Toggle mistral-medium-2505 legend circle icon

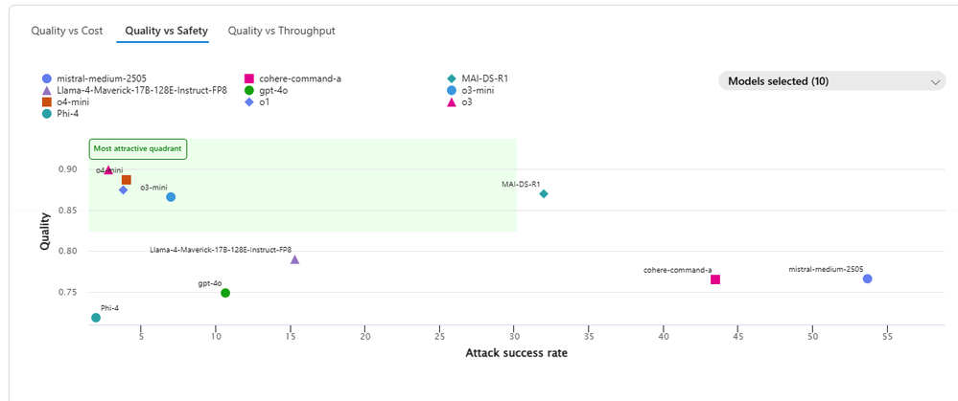pos(46,78)
